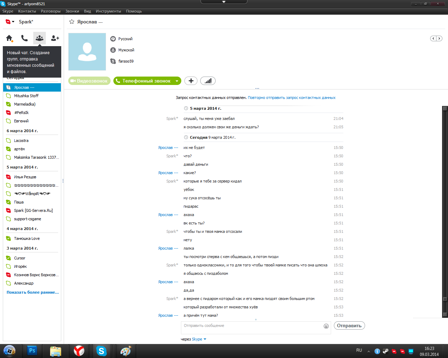This screenshot has height=358, width=448.
Task: Open the Разговоры menu
Action: click(51, 11)
